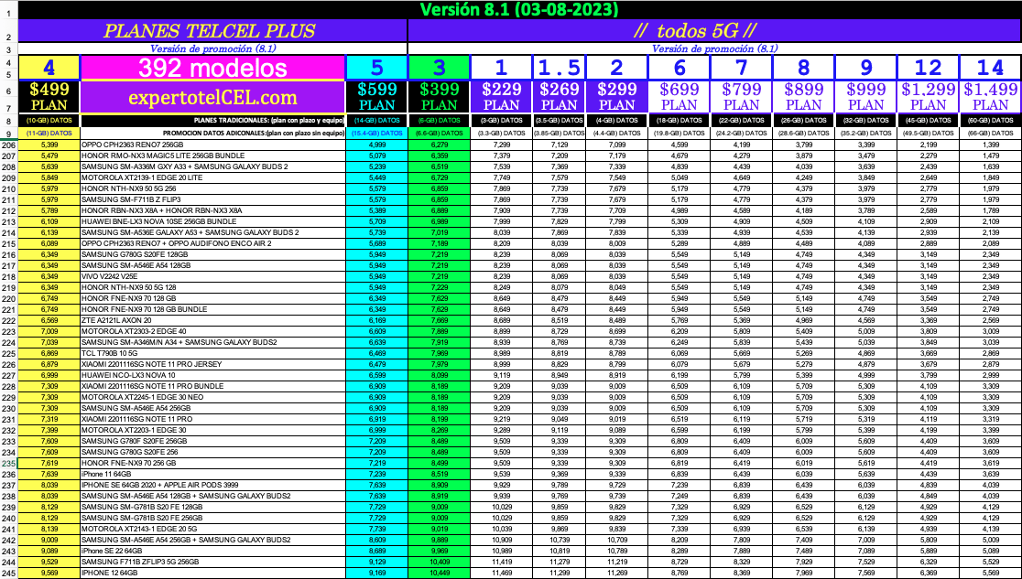
Task: Click the "$799 PLAN" header cell
Action: (x=741, y=97)
